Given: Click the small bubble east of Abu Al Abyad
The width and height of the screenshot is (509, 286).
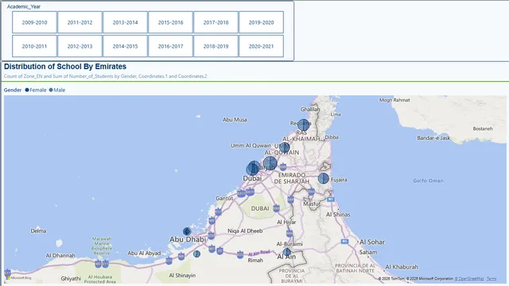Looking at the screenshot, I should coord(196,253).
